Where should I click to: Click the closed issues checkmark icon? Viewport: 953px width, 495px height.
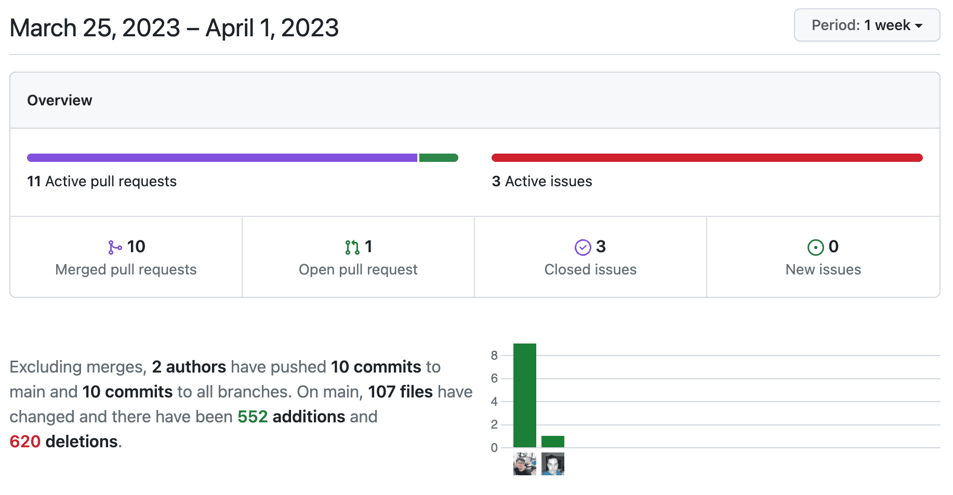(583, 247)
